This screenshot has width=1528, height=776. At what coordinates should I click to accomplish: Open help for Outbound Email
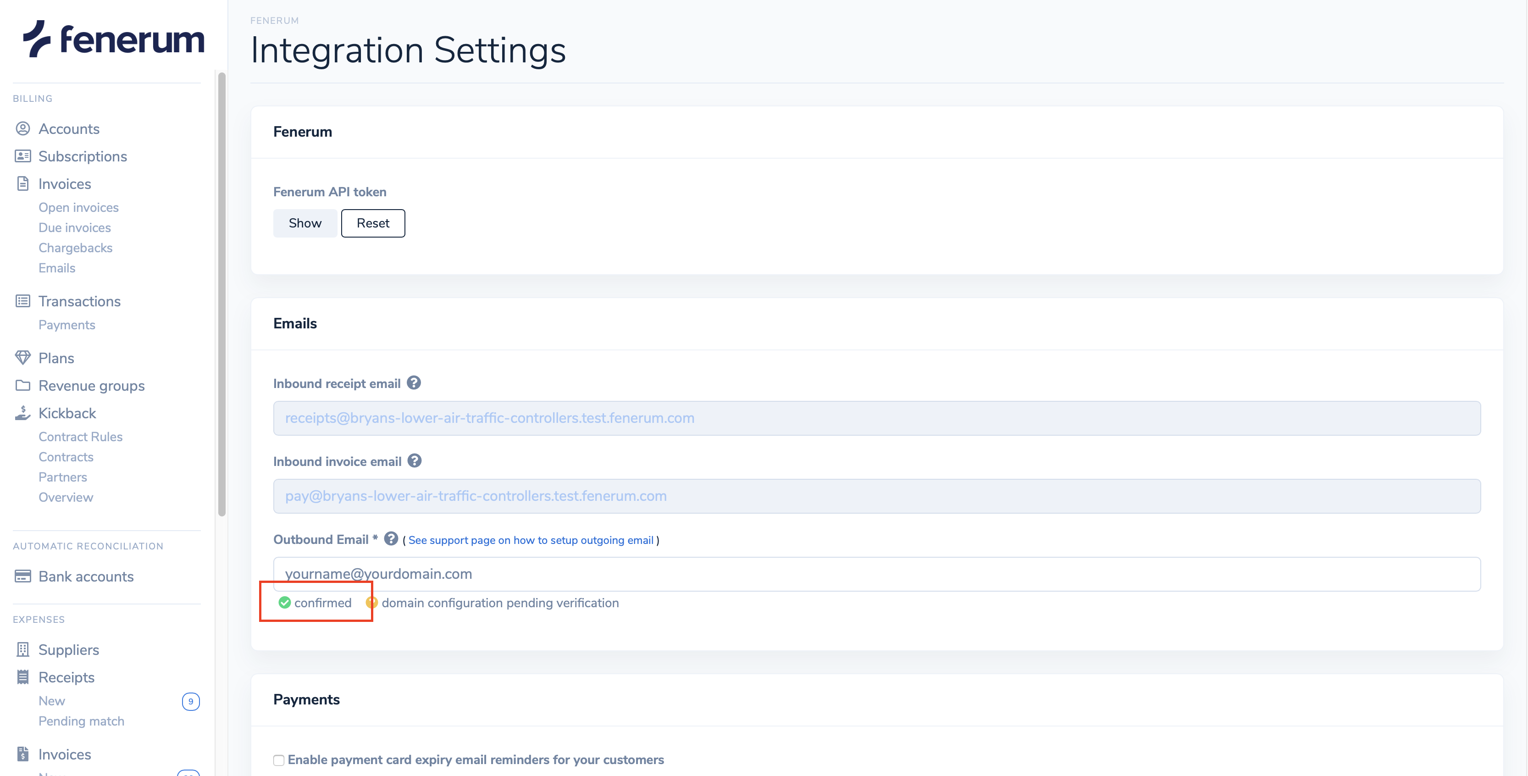pyautogui.click(x=391, y=539)
